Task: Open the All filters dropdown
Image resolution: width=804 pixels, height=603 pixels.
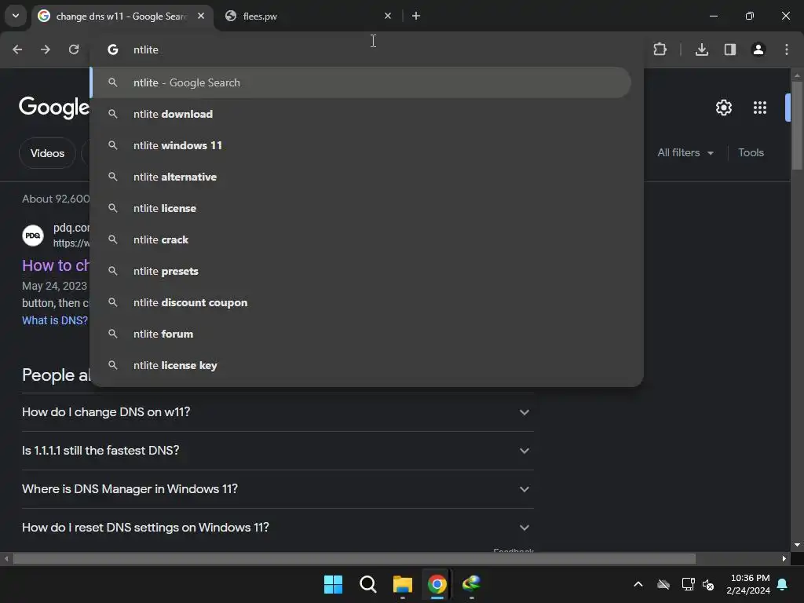Action: [685, 153]
